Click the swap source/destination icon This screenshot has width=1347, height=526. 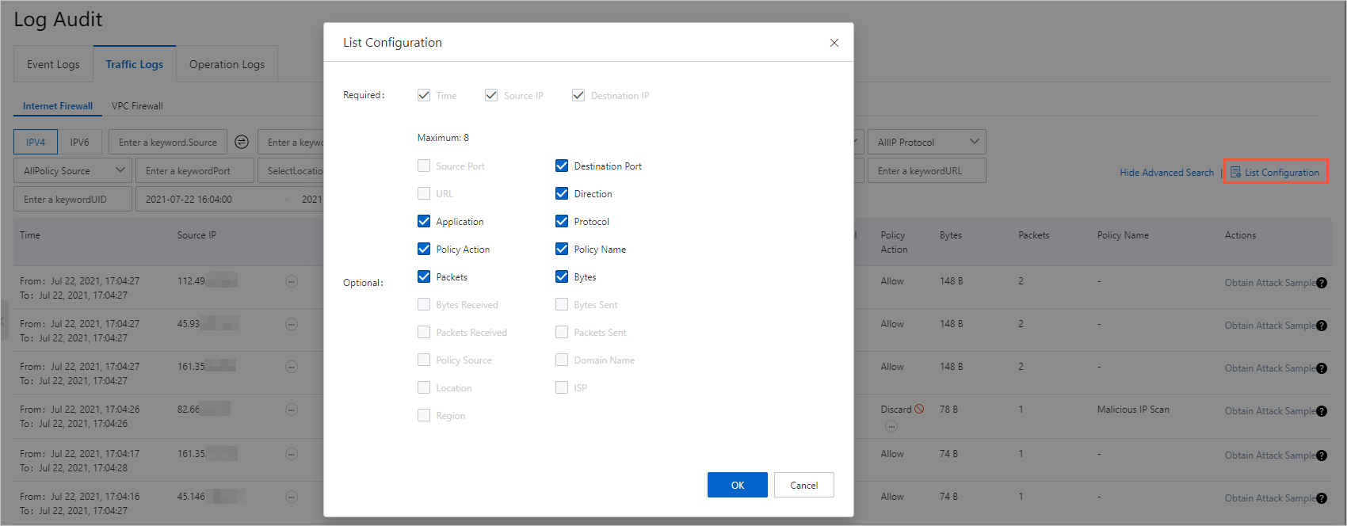[x=242, y=142]
